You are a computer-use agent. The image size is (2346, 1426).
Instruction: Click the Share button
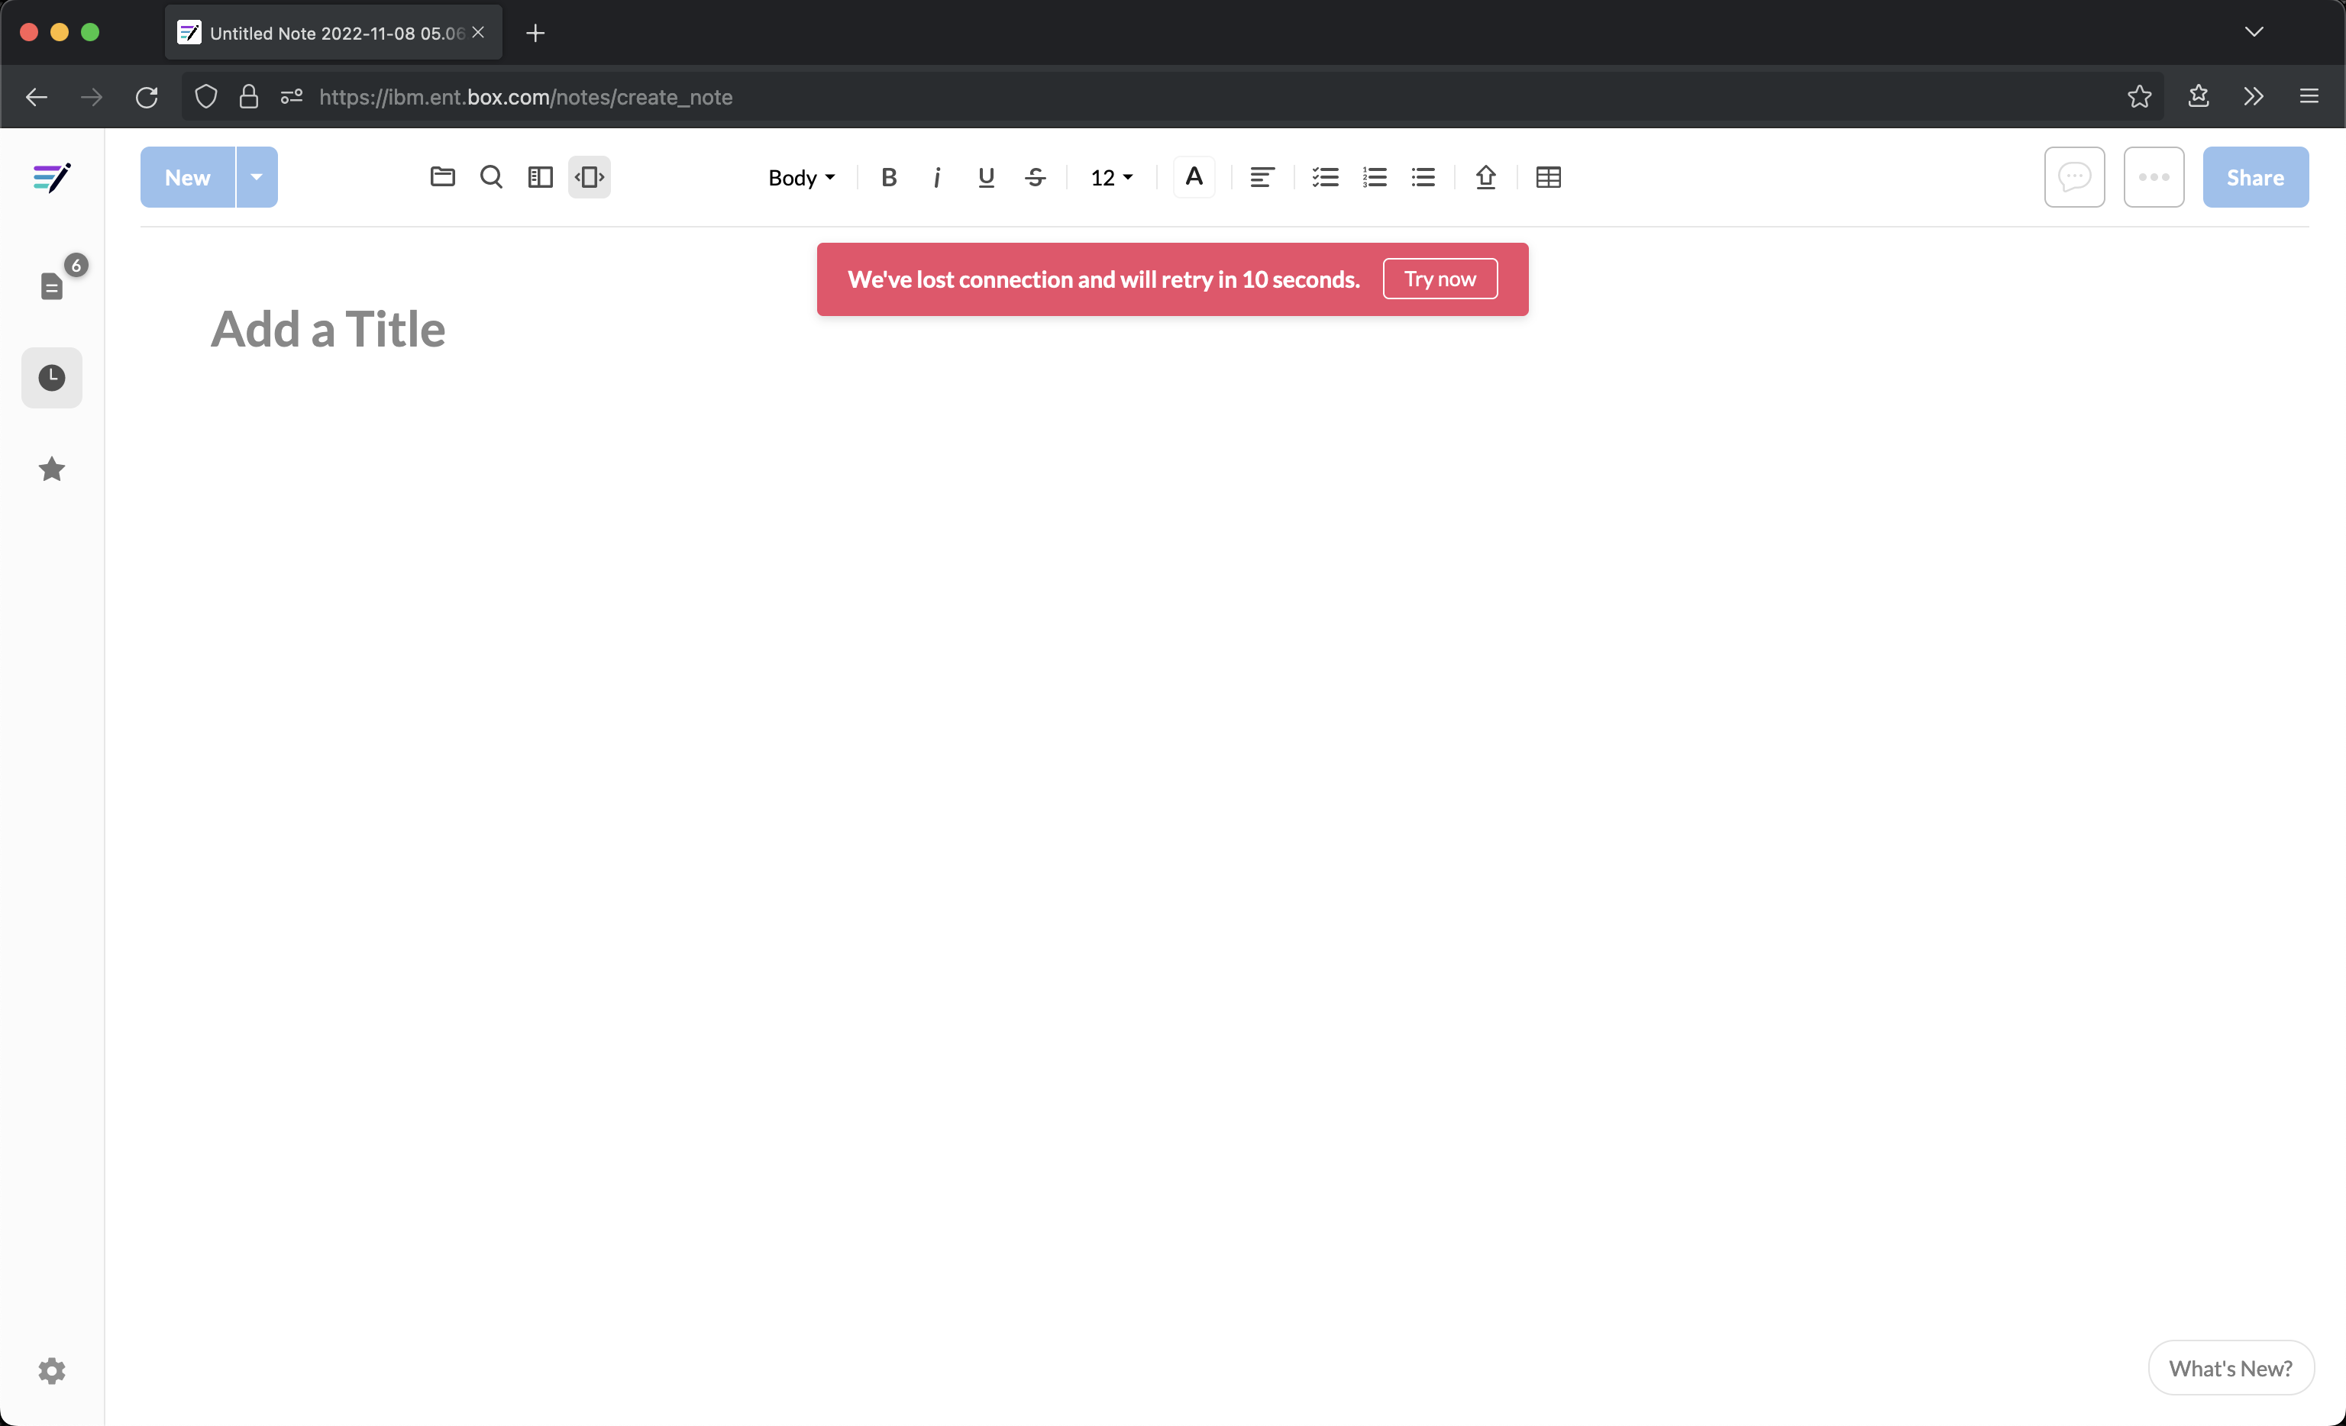[2256, 177]
